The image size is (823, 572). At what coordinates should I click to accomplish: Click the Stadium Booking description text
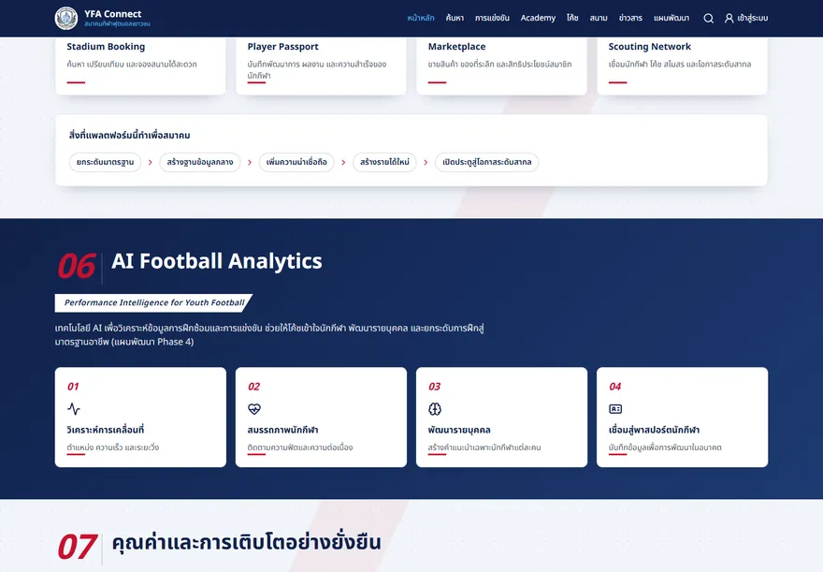pyautogui.click(x=132, y=64)
